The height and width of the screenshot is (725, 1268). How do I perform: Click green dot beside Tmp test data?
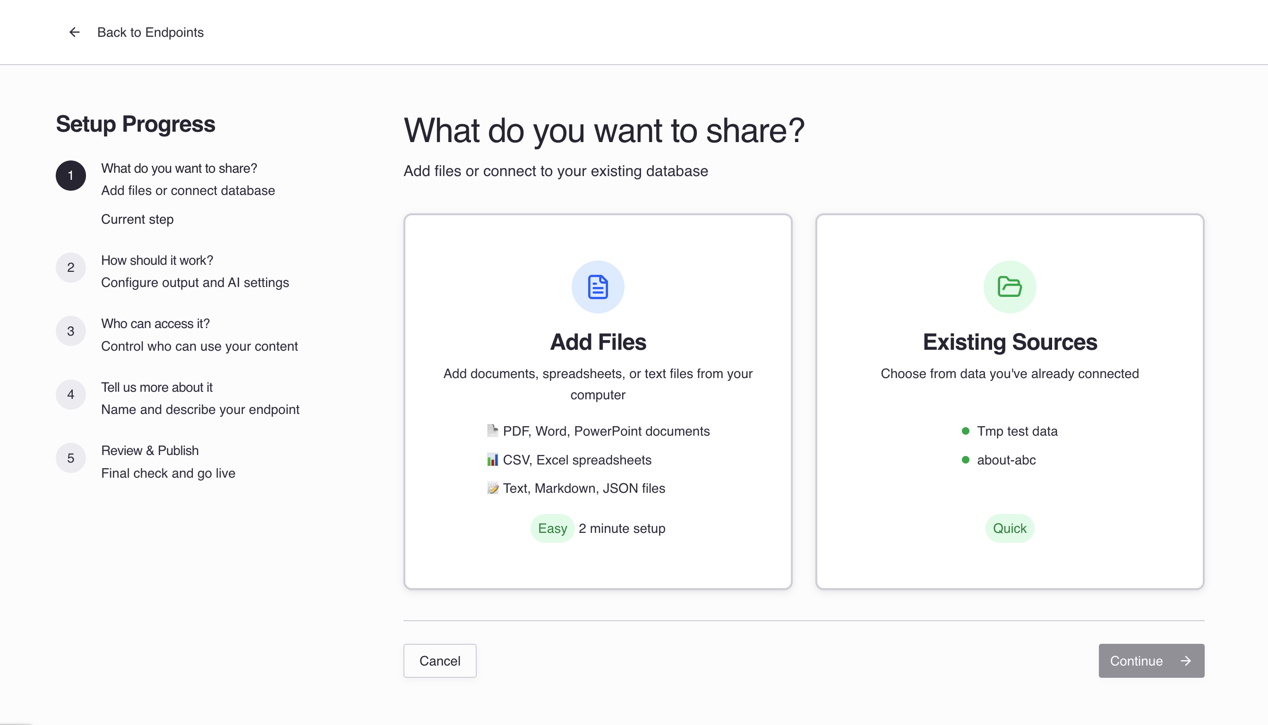[x=965, y=431]
